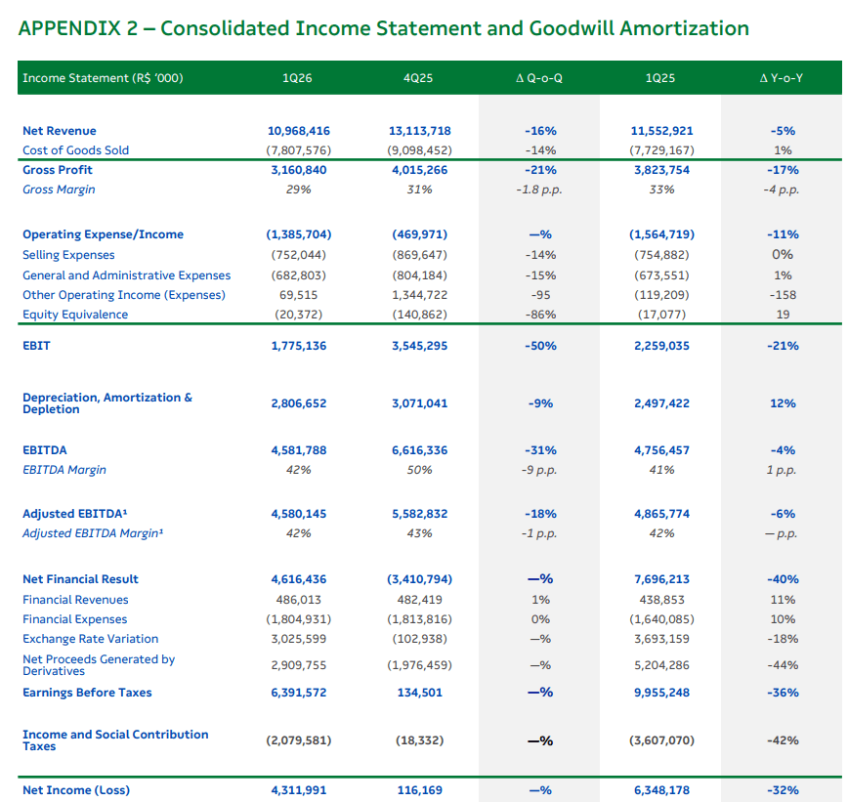Select the 4Q25 column header
Viewport: 848px width, 802px height.
(418, 78)
